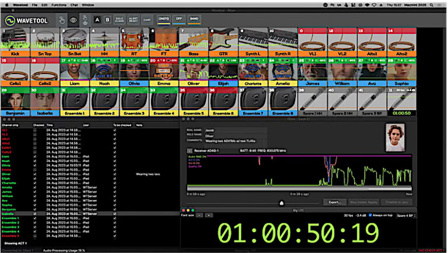Select Emma's low battery warning channel

[164, 72]
